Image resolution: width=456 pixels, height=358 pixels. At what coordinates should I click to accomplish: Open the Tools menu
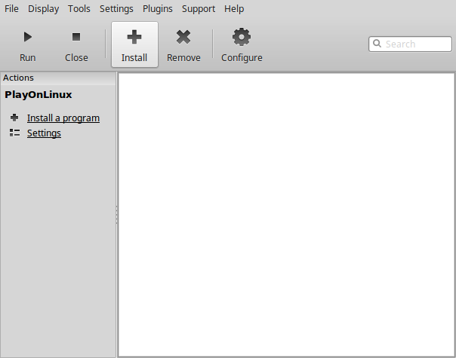pyautogui.click(x=79, y=9)
